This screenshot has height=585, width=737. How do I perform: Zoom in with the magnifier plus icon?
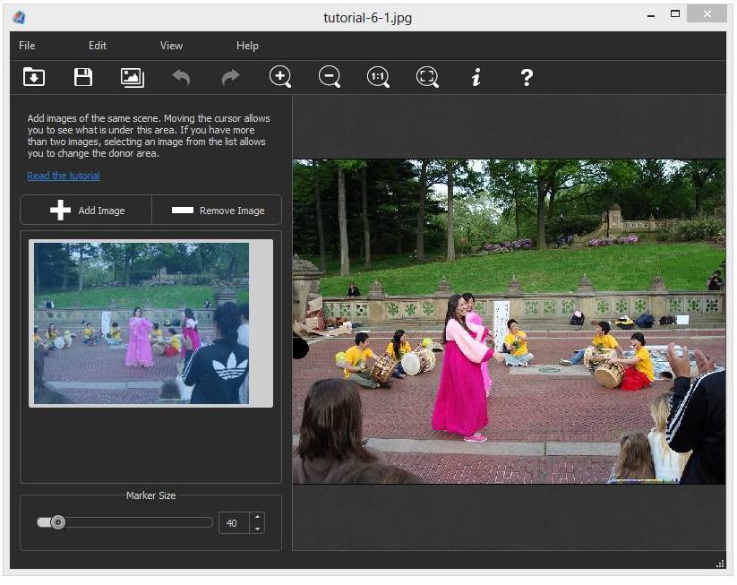tap(280, 77)
